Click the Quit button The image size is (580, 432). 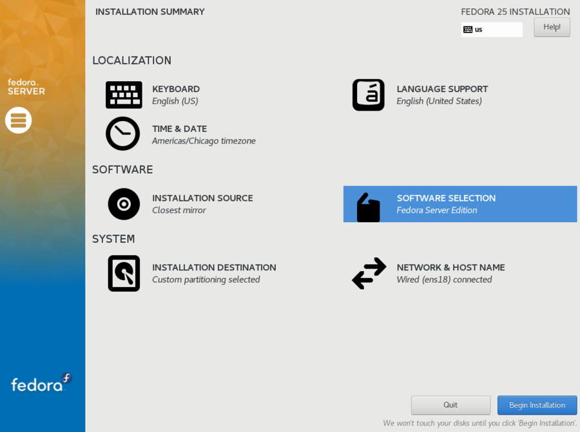click(450, 405)
